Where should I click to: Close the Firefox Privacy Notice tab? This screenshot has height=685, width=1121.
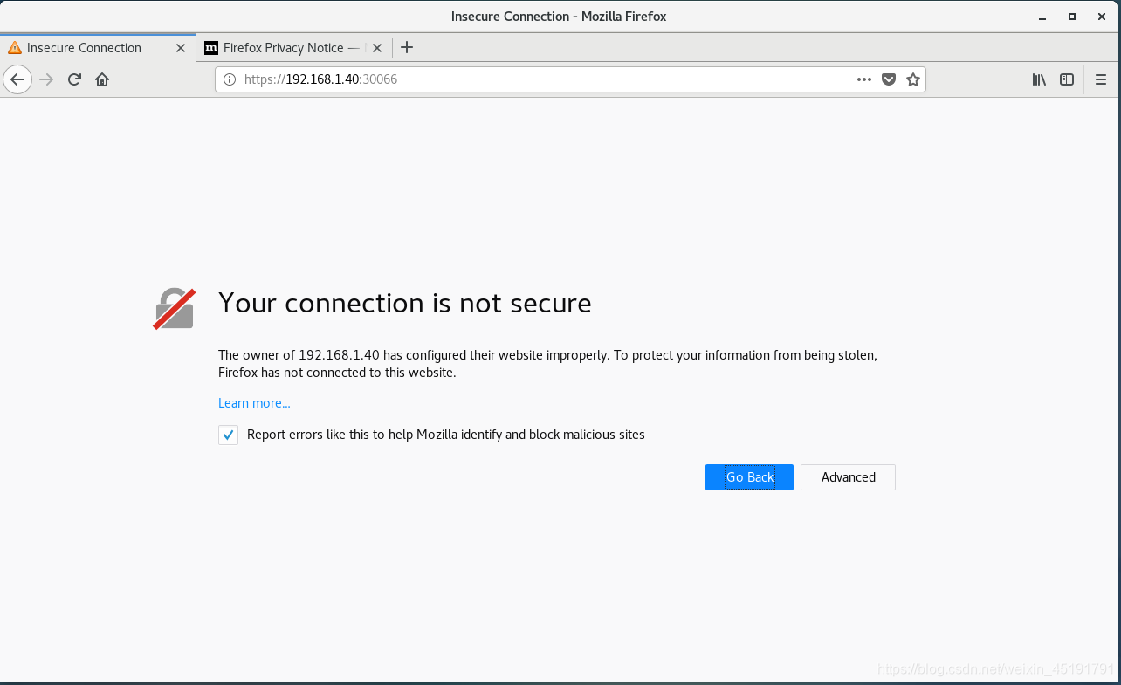pyautogui.click(x=377, y=48)
